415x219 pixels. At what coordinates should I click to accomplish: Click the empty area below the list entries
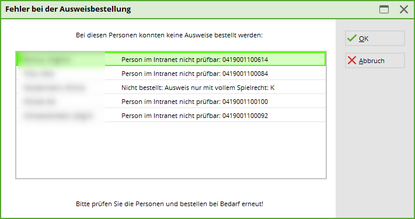(x=171, y=150)
